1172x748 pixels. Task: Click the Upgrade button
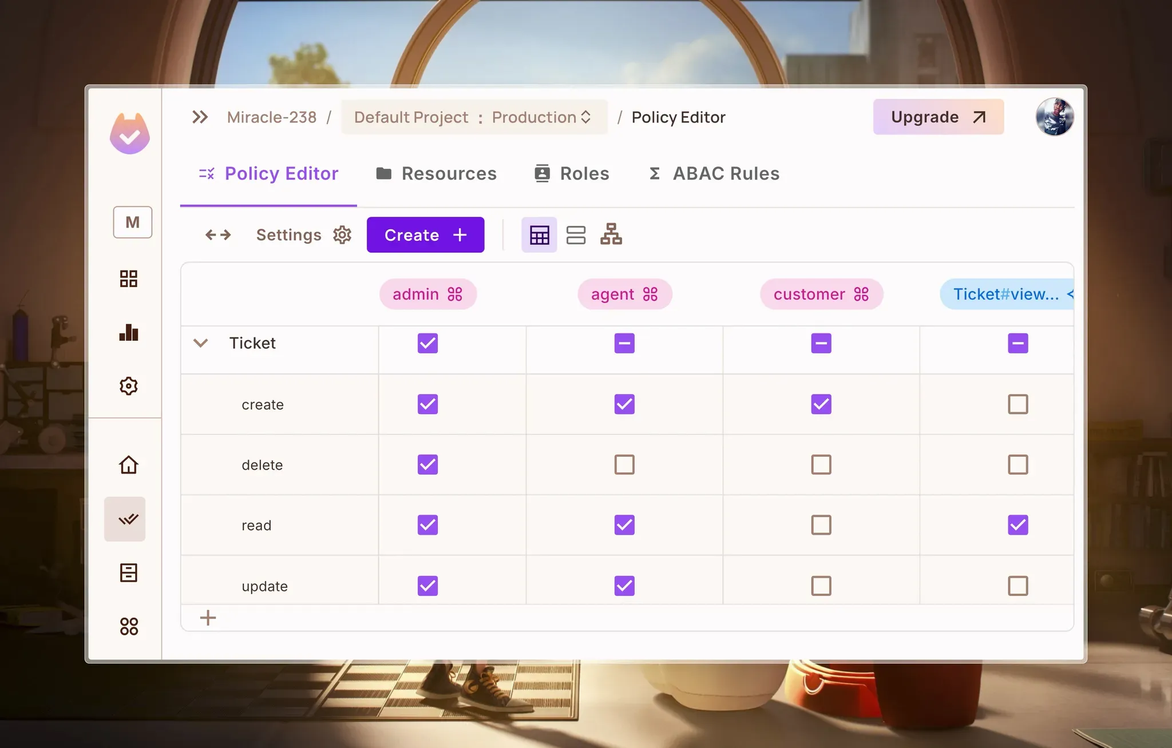938,117
